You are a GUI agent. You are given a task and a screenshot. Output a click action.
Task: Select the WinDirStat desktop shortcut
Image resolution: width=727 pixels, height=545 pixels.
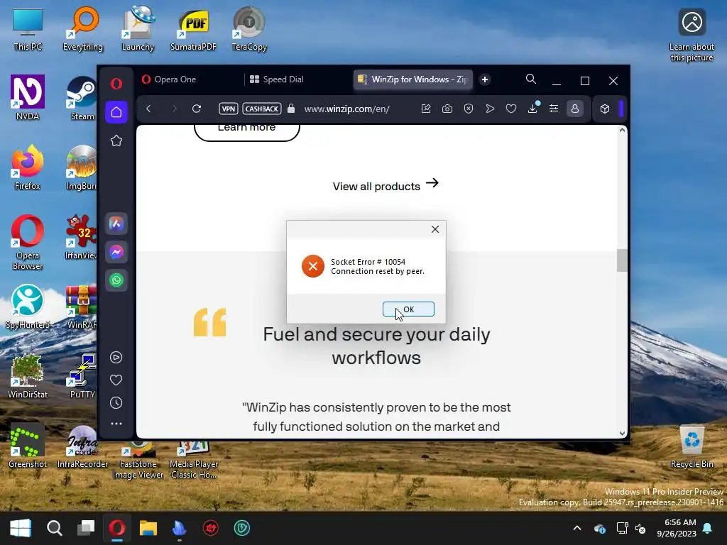(x=28, y=376)
